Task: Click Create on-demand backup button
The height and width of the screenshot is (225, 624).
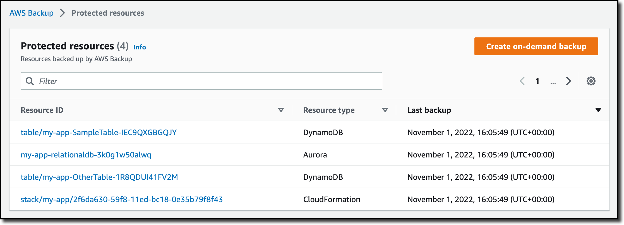Action: coord(536,46)
